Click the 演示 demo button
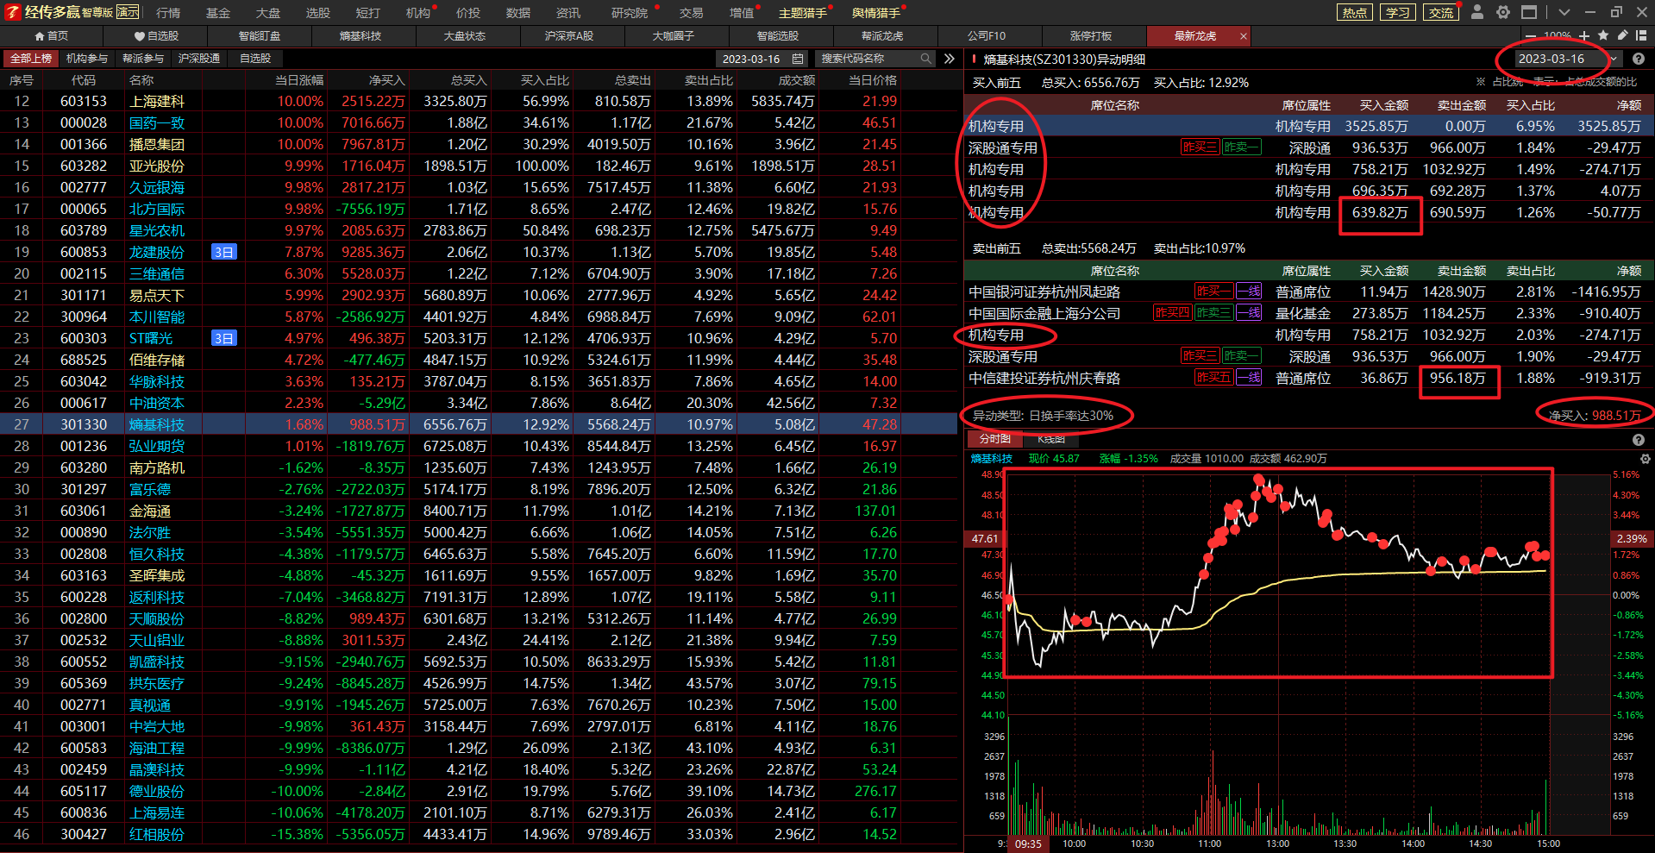 (128, 12)
